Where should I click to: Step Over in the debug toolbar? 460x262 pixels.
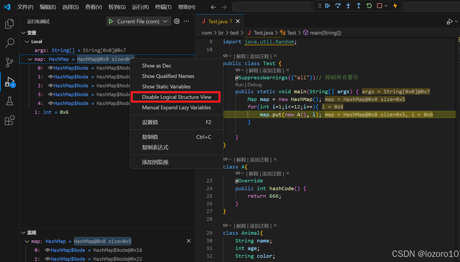338,5
